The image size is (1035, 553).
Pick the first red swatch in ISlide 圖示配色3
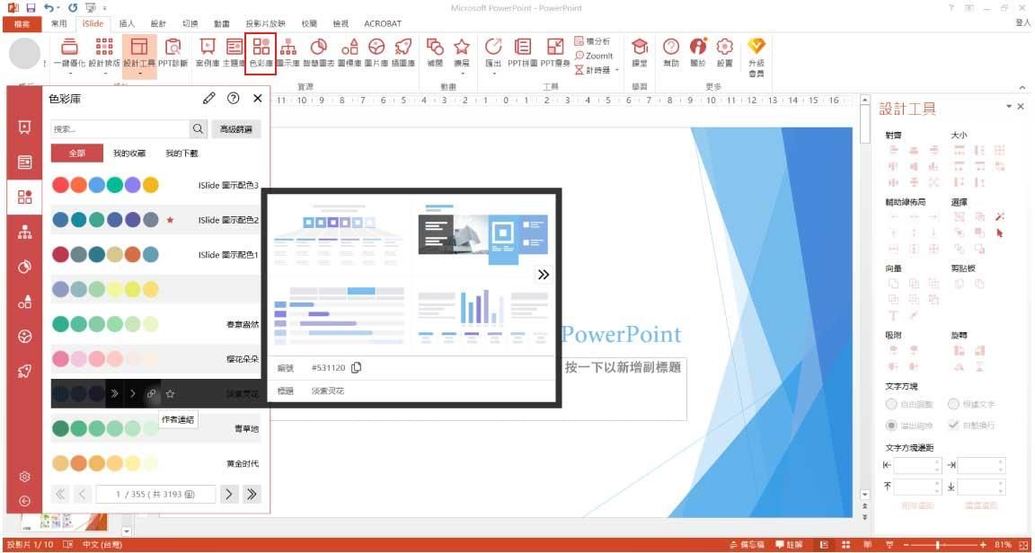click(x=60, y=185)
